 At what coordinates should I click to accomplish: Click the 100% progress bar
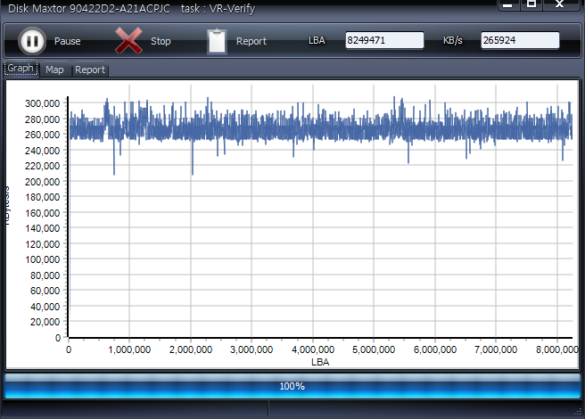click(x=292, y=386)
